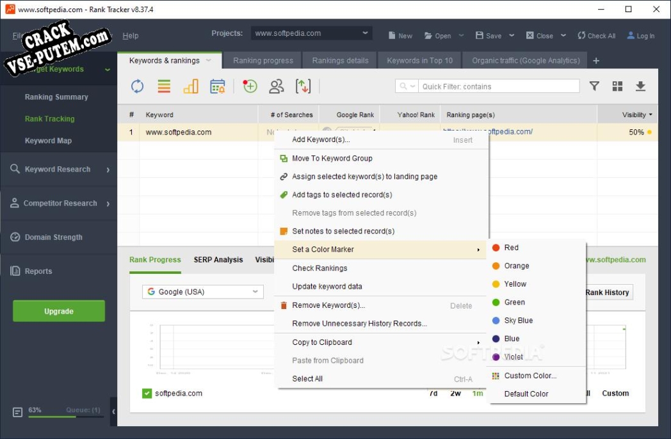Open the competitors people icon
Image resolution: width=671 pixels, height=439 pixels.
[277, 86]
